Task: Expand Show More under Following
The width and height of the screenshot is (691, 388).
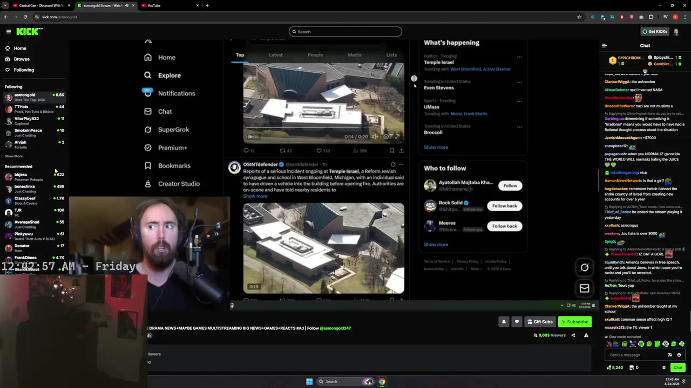Action: pos(13,156)
